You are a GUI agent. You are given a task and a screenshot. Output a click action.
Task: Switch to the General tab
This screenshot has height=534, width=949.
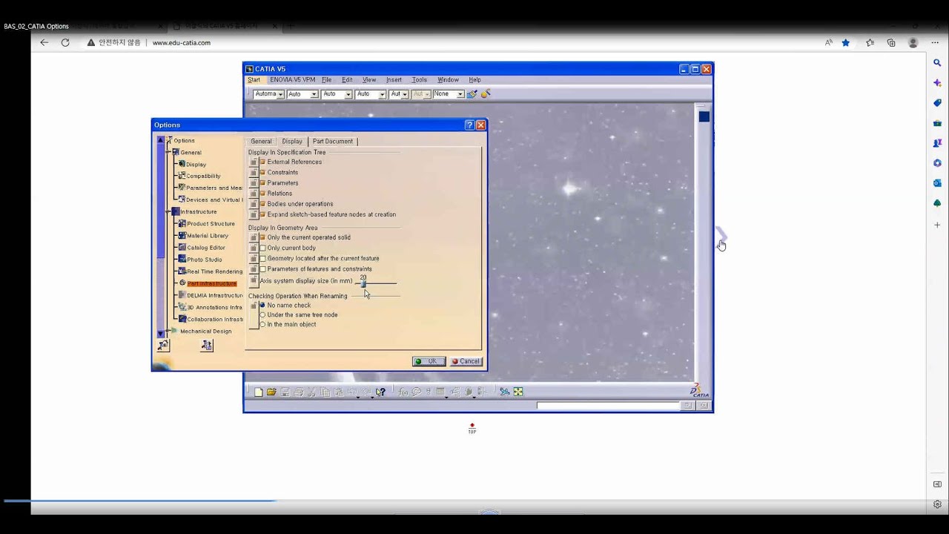point(261,141)
